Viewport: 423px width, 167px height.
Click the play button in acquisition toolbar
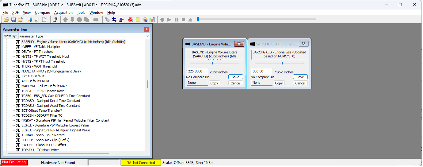pos(169,20)
